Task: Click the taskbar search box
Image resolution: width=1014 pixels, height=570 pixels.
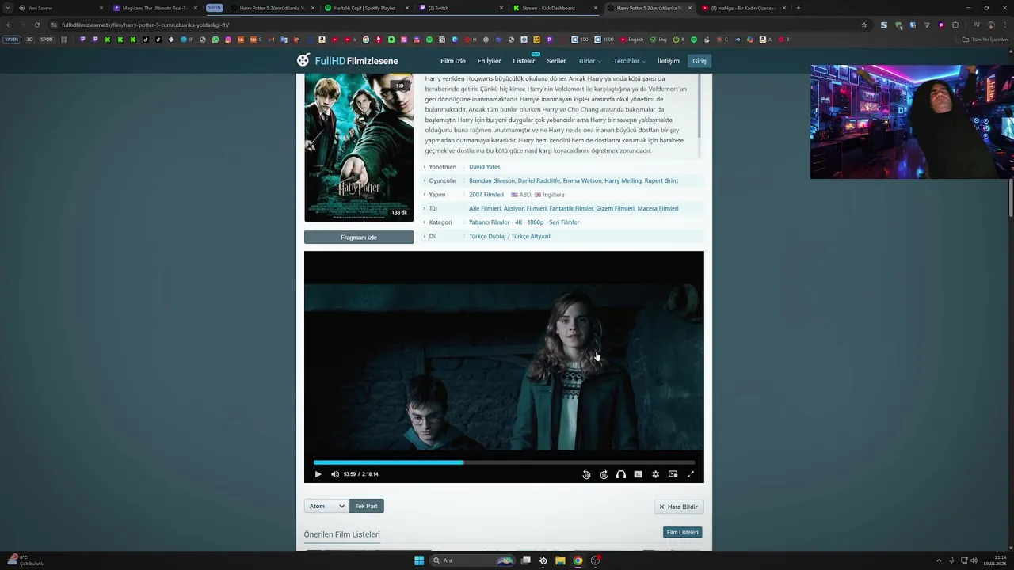Action: pos(474,560)
